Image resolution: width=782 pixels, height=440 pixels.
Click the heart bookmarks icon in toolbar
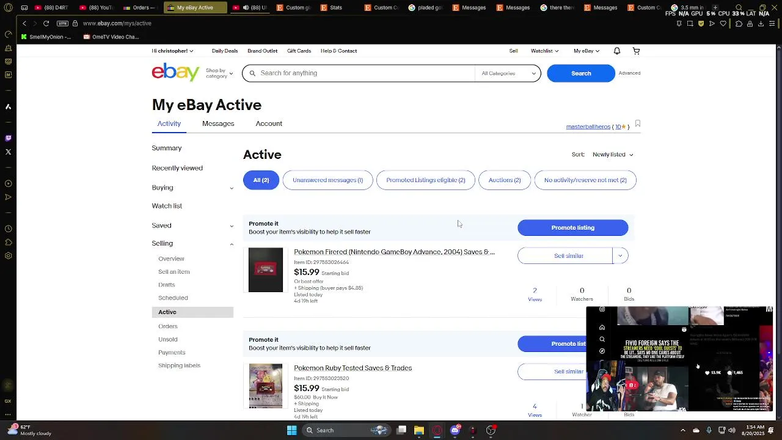tap(723, 24)
